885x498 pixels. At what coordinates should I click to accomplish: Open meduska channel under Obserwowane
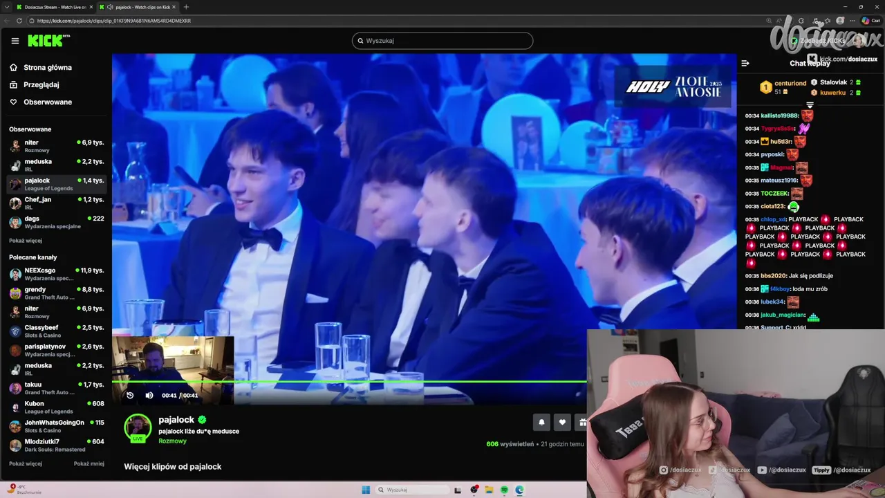click(x=56, y=165)
